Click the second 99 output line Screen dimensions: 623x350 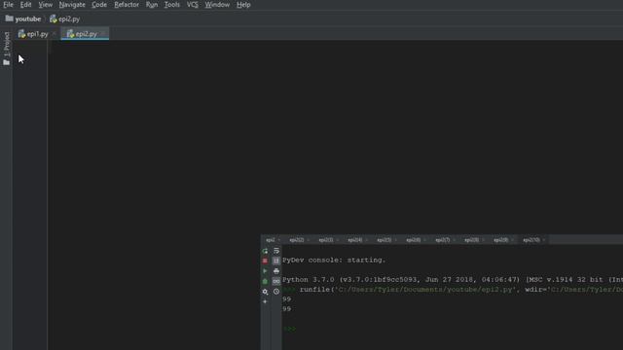tap(287, 309)
